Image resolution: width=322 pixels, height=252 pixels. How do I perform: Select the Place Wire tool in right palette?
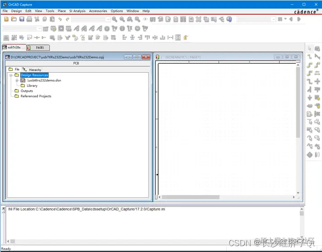(310, 56)
